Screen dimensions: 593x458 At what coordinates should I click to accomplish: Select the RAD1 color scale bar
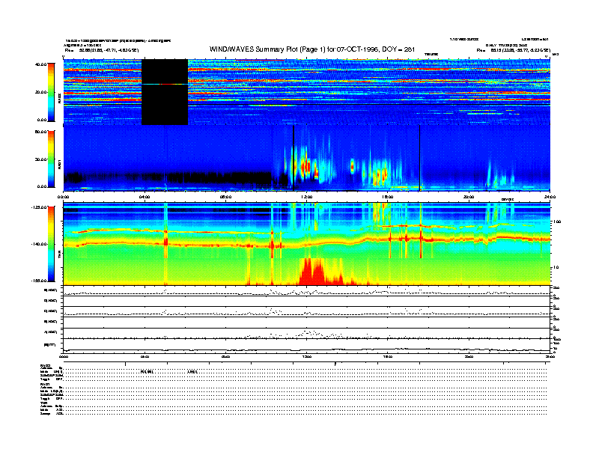51,159
